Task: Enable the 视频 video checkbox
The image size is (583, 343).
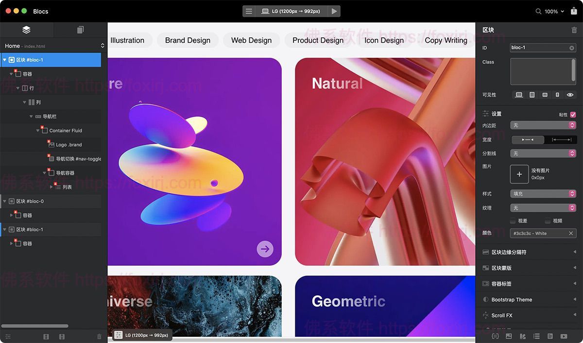Action: pos(548,221)
